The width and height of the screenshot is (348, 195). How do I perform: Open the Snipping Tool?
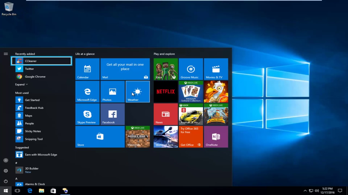click(41, 139)
